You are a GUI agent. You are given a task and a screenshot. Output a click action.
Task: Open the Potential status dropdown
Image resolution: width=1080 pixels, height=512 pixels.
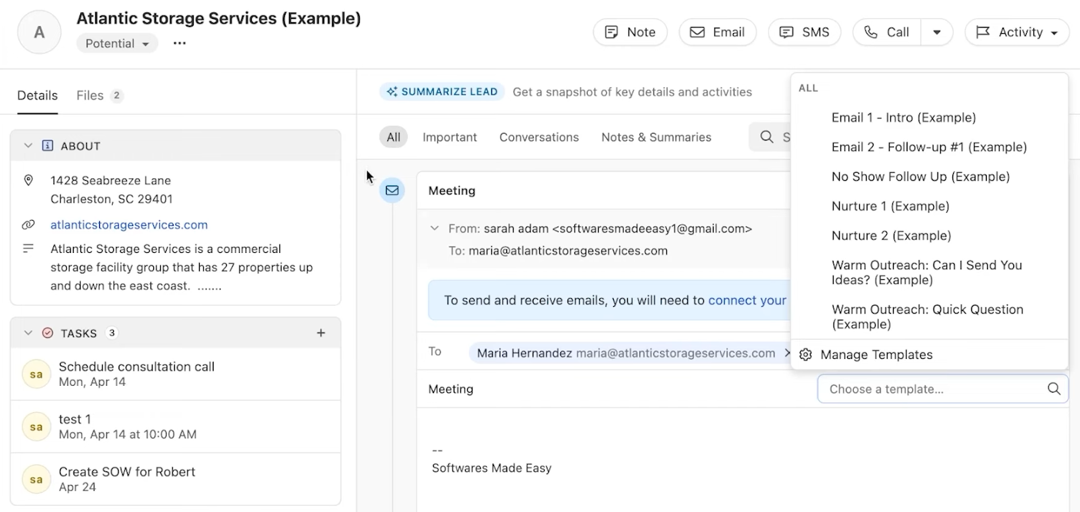tap(117, 44)
